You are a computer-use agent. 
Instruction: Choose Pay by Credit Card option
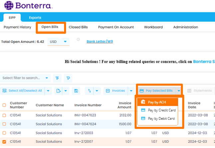point(157,110)
